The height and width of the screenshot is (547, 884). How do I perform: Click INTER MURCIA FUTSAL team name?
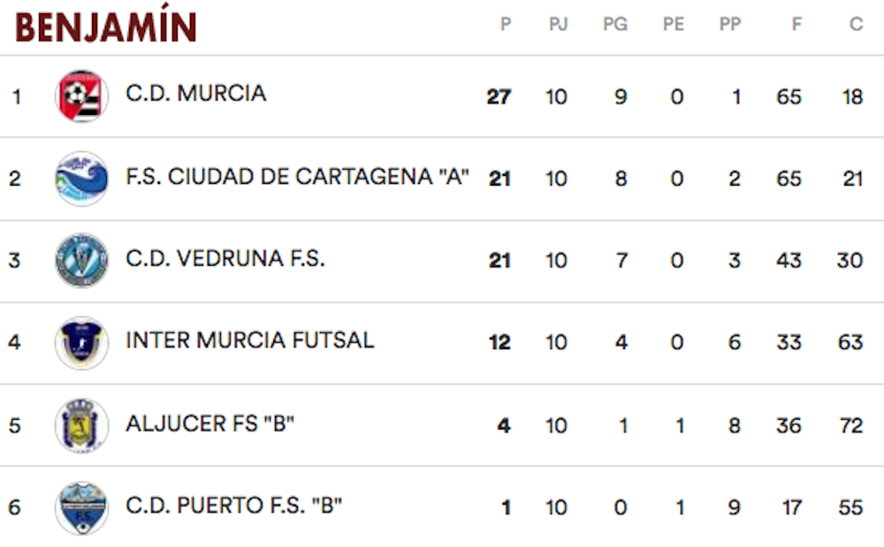pos(250,340)
